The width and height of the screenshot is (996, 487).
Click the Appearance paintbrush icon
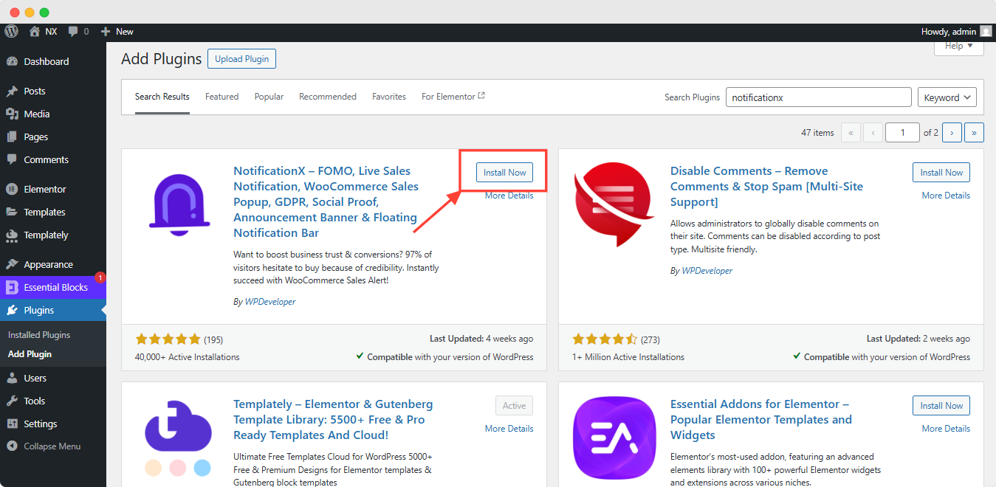coord(12,265)
